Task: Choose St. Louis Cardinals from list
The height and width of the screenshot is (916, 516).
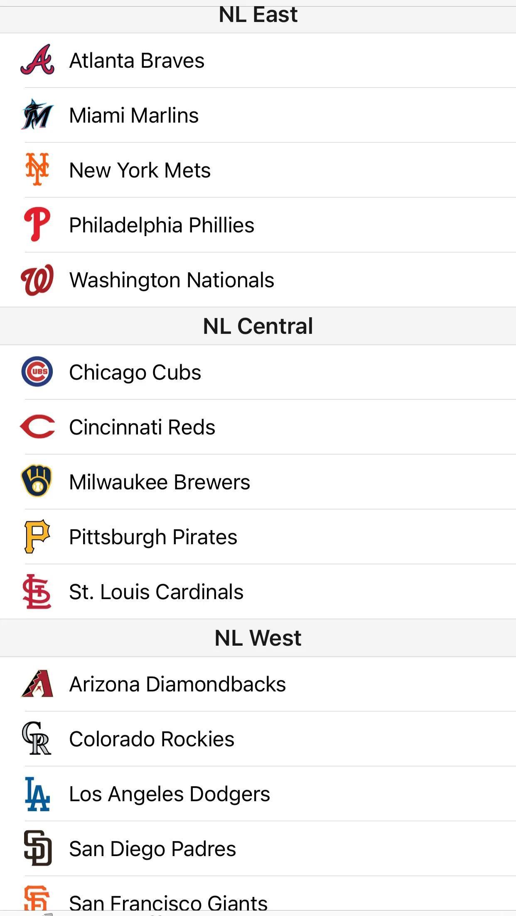Action: tap(156, 592)
